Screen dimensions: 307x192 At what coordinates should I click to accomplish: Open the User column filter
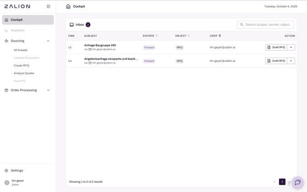click(219, 36)
